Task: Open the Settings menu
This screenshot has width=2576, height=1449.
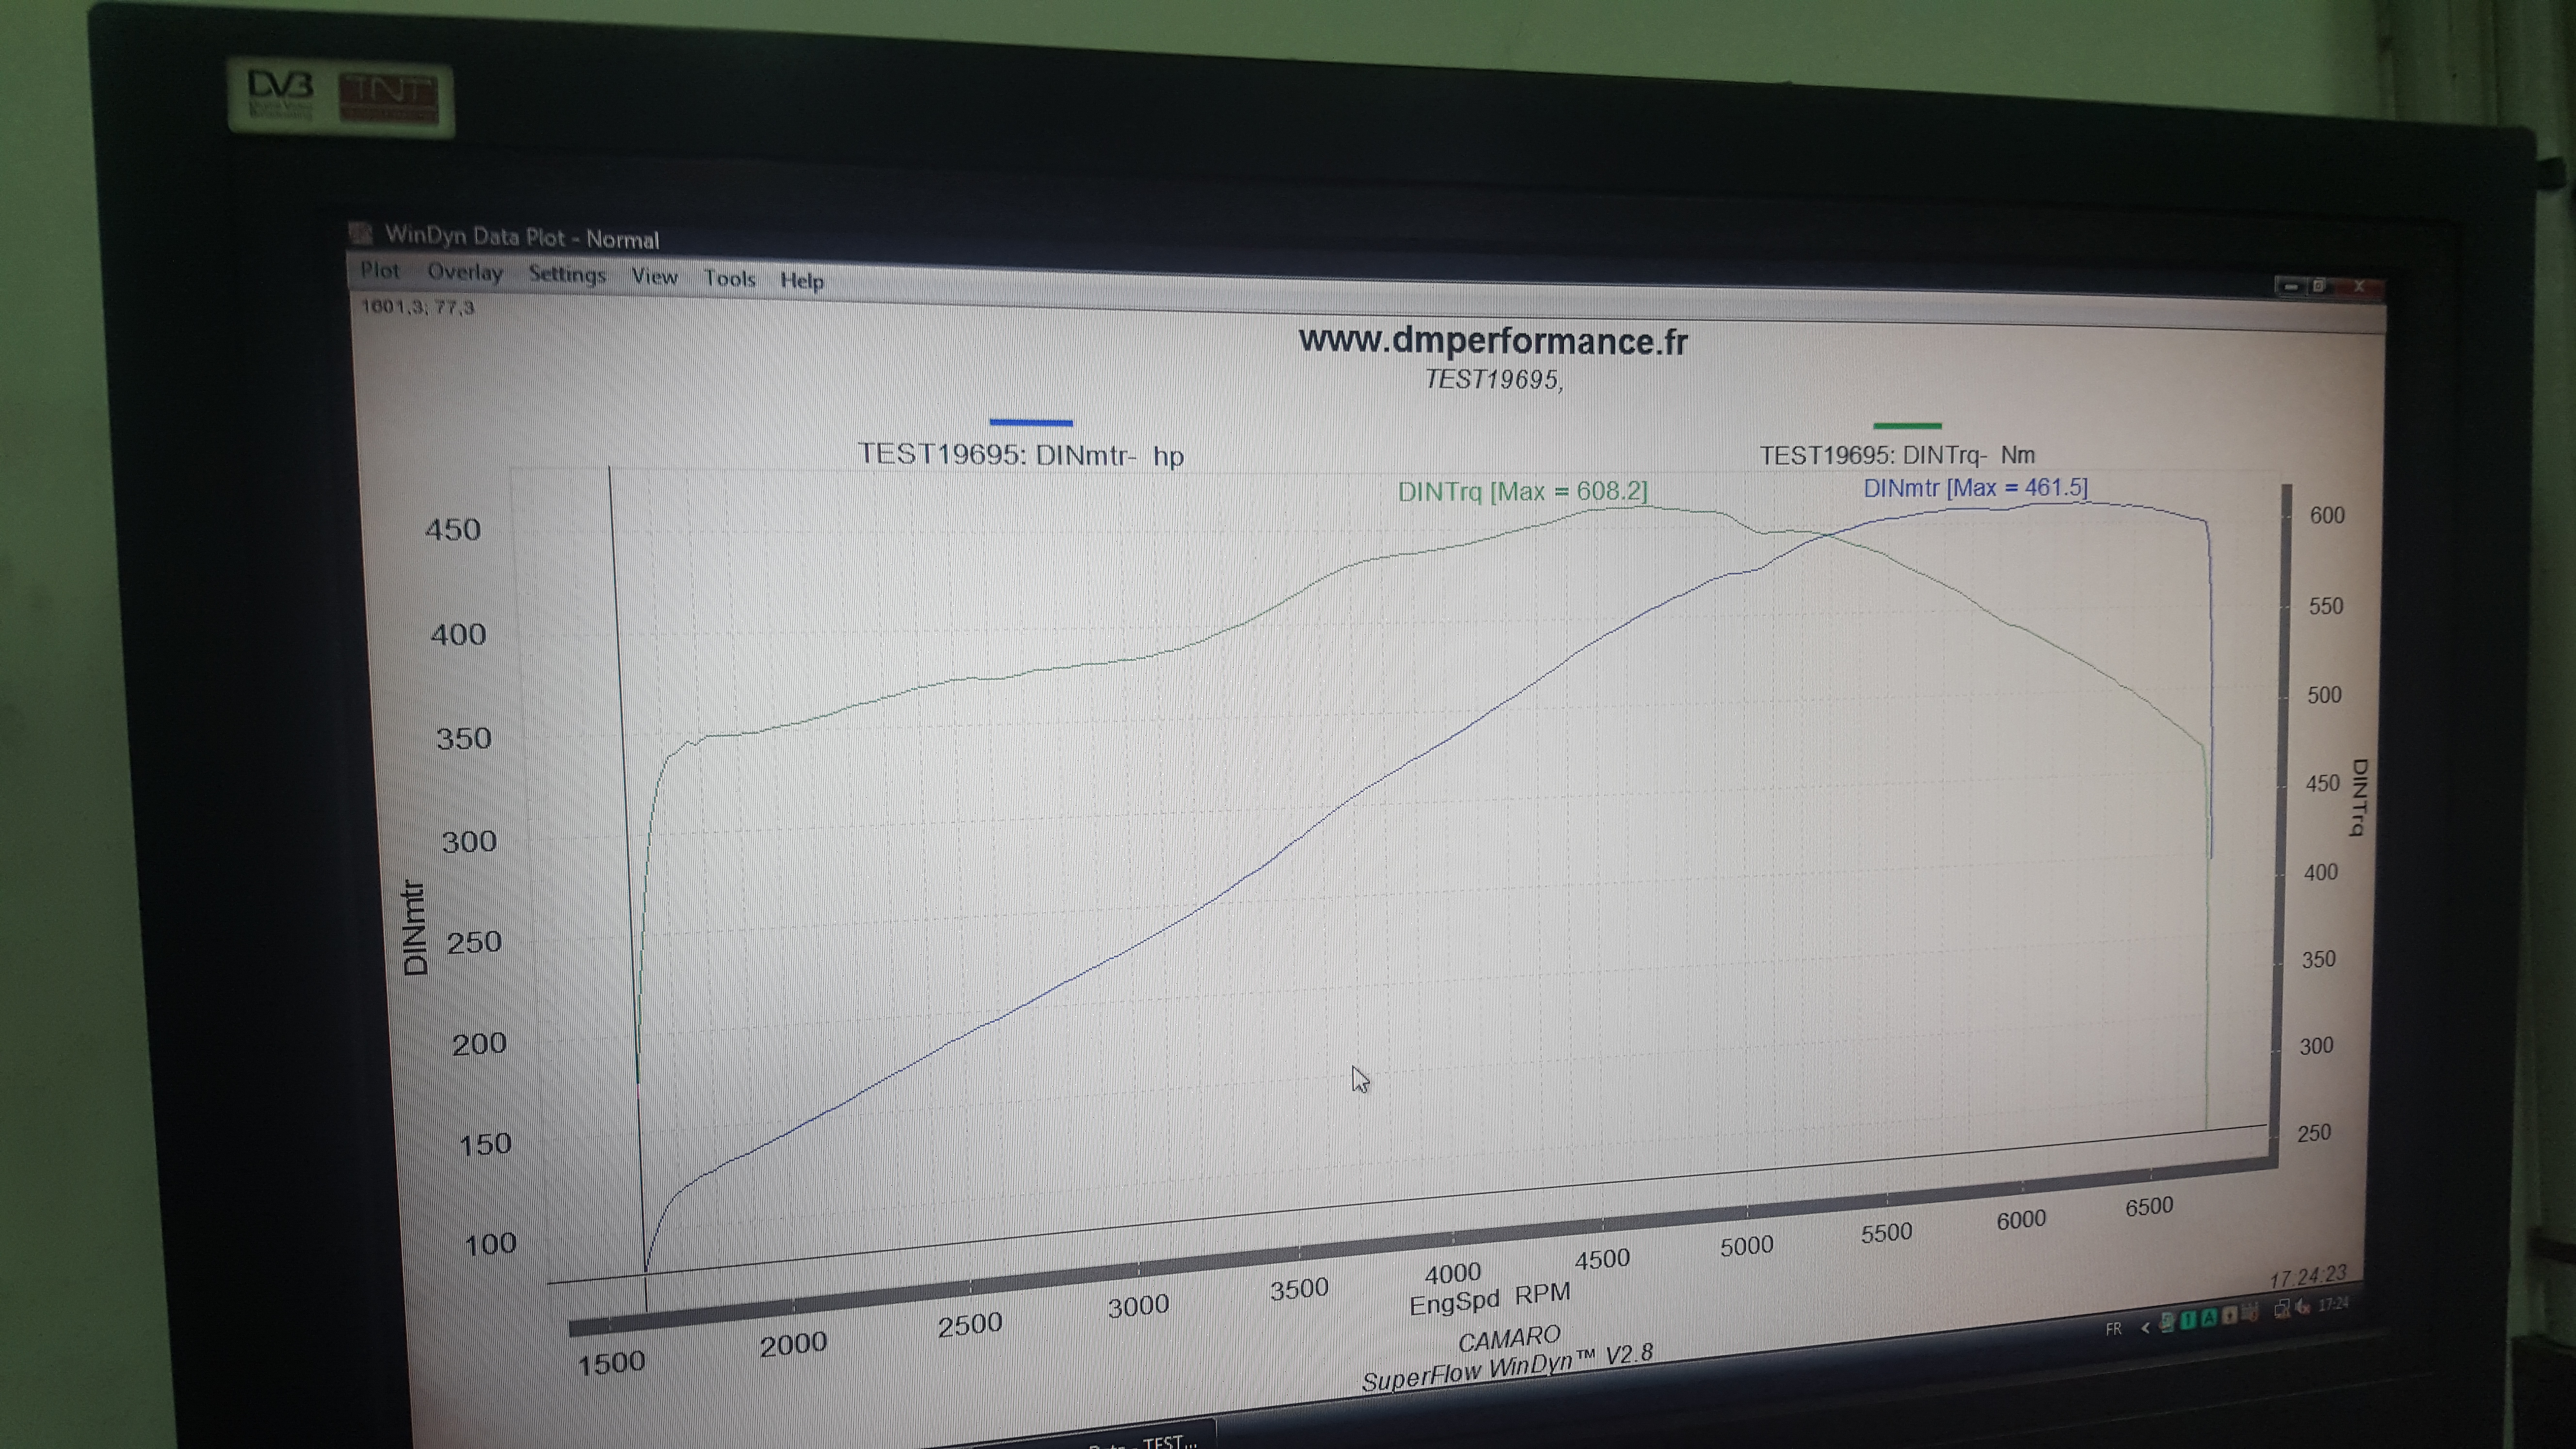Action: click(566, 274)
